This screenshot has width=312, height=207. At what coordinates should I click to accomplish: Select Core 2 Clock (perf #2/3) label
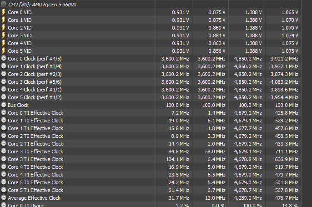35,75
